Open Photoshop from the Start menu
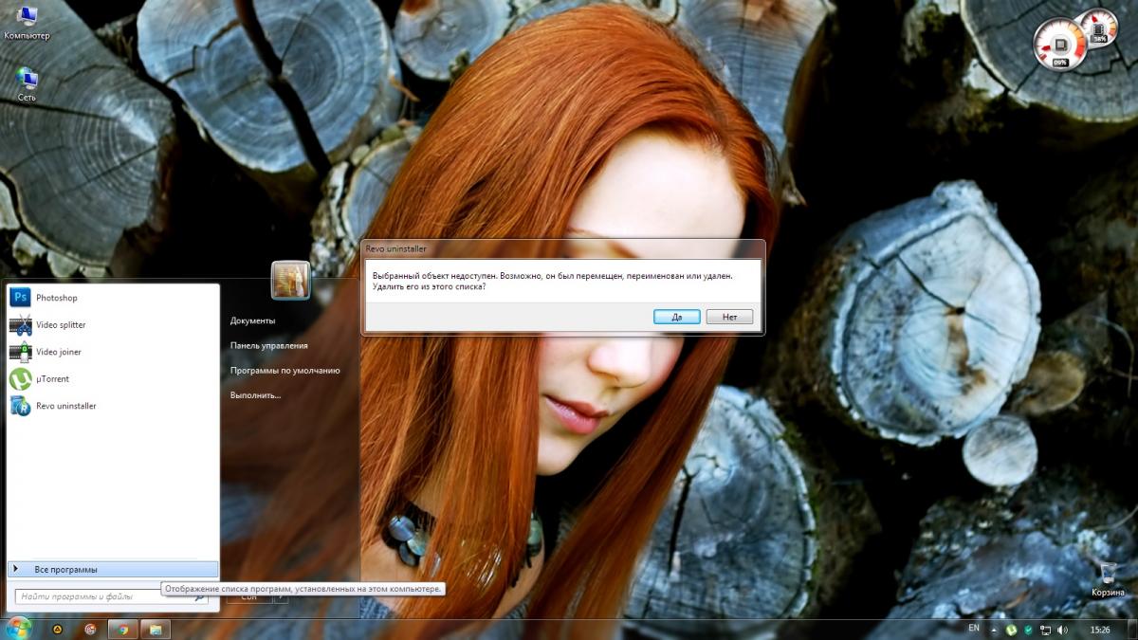1138x640 pixels. (113, 298)
